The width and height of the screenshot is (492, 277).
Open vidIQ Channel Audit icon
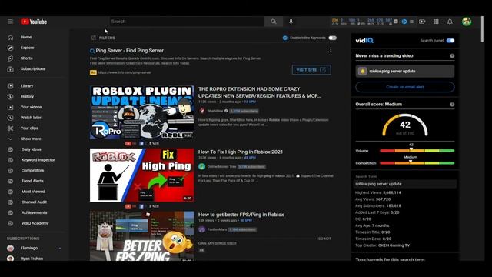10,202
